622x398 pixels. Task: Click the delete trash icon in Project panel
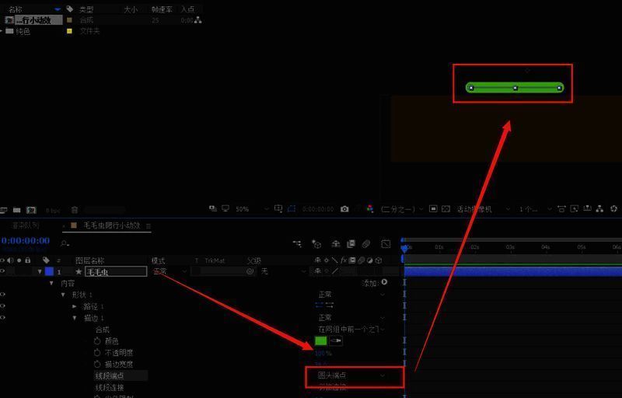(75, 210)
